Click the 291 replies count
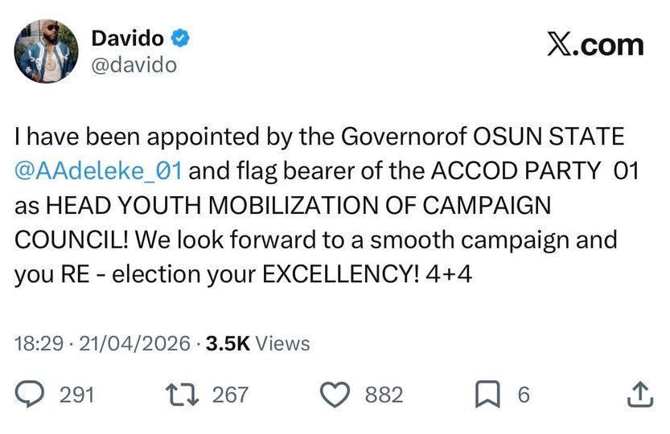This screenshot has width=670, height=434. [x=78, y=395]
